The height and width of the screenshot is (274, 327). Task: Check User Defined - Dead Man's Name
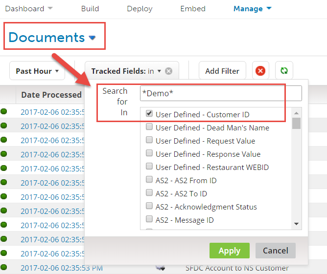149,127
